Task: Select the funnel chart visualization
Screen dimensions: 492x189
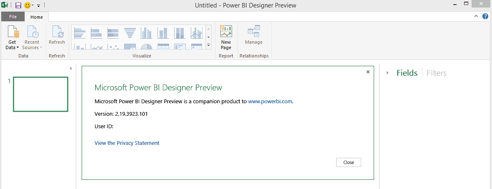Action: click(130, 32)
